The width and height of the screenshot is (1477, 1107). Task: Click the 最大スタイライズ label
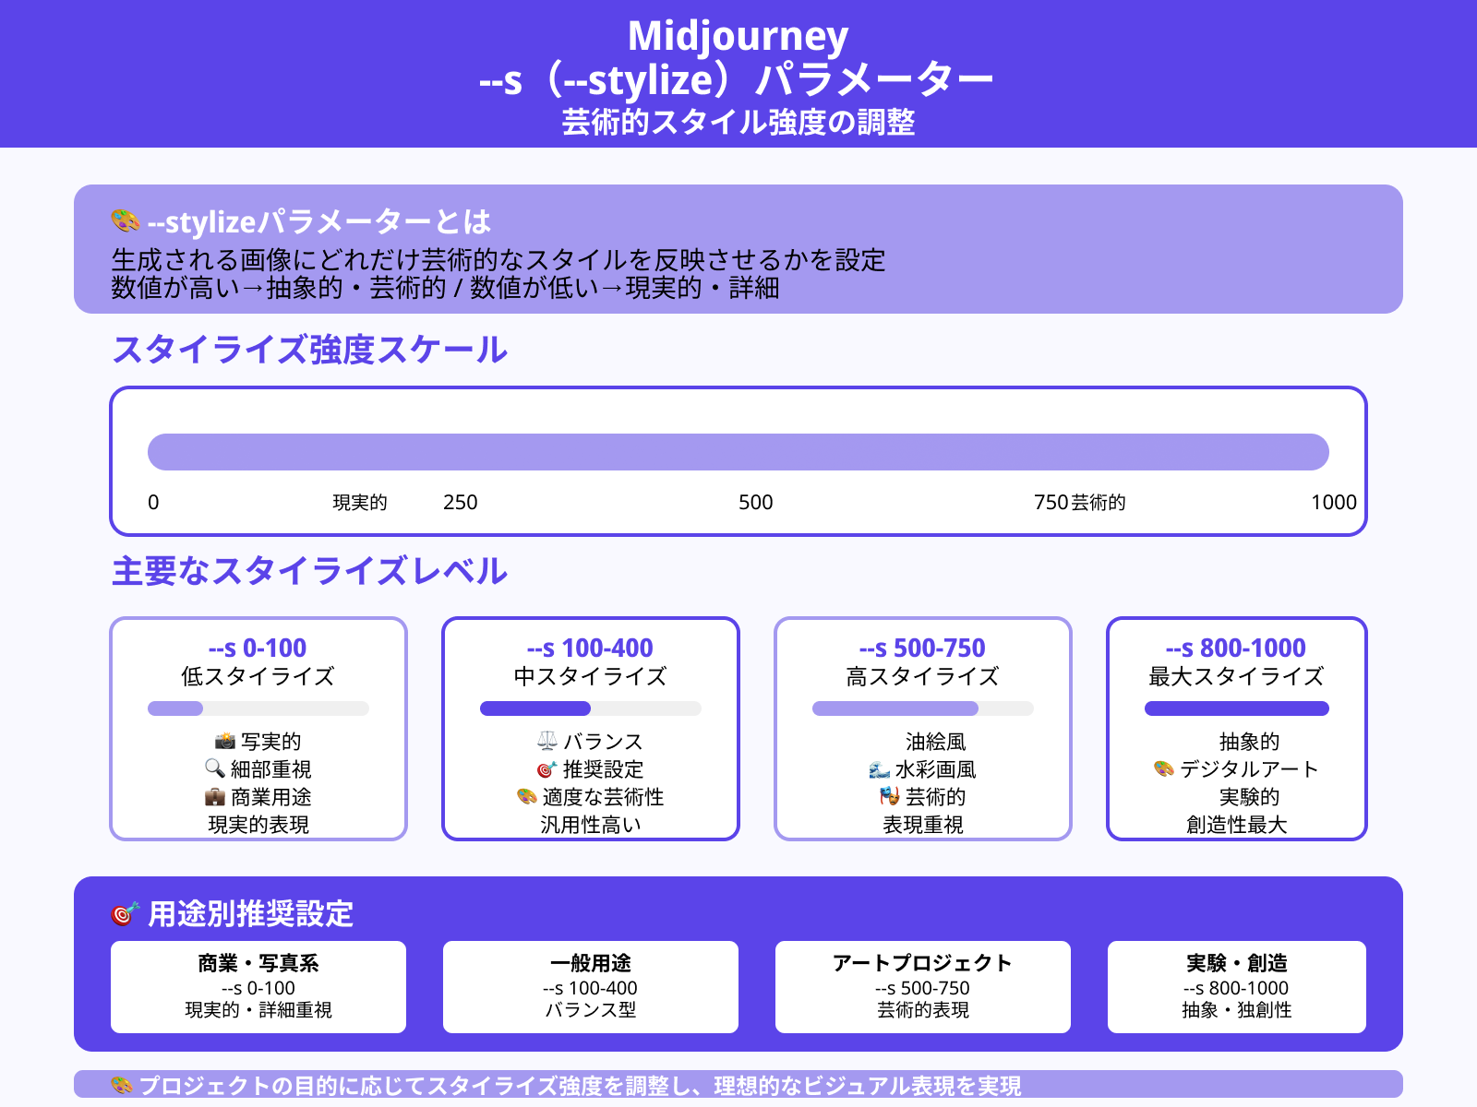click(x=1237, y=676)
